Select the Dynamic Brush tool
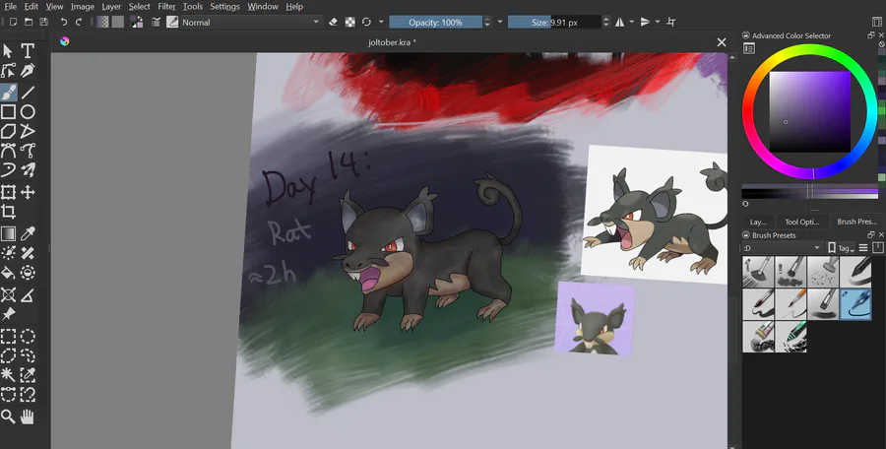886x449 pixels. (x=8, y=170)
